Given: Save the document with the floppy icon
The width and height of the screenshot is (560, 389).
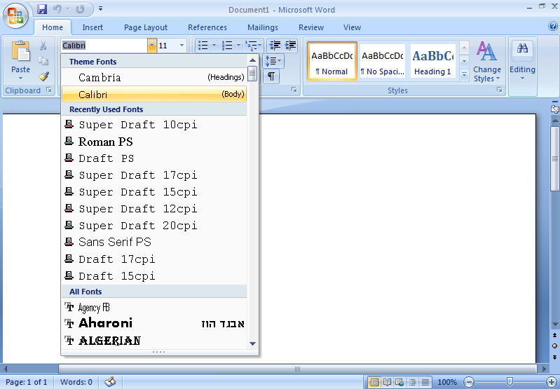Looking at the screenshot, I should pos(42,9).
